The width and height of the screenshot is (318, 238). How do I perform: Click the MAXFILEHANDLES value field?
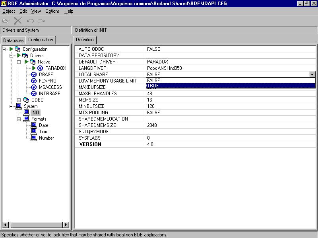coord(231,94)
